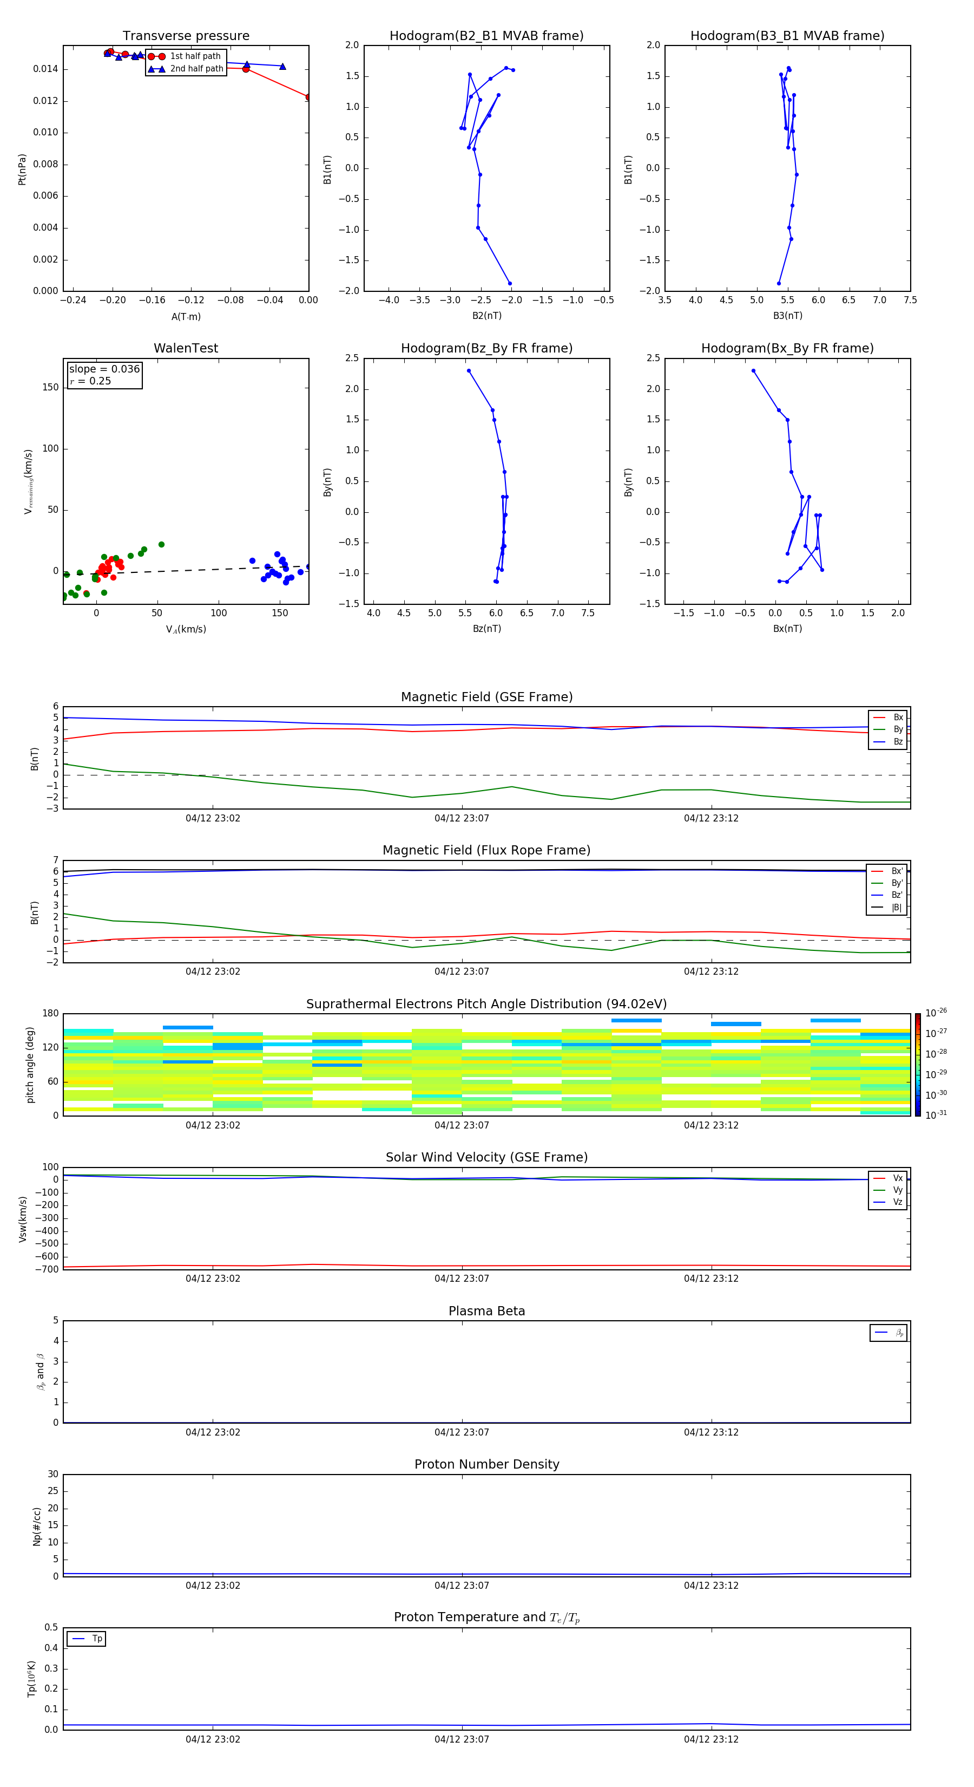Select the "Hodogram(B3_B1 MVAB frame)" title

pyautogui.click(x=787, y=36)
